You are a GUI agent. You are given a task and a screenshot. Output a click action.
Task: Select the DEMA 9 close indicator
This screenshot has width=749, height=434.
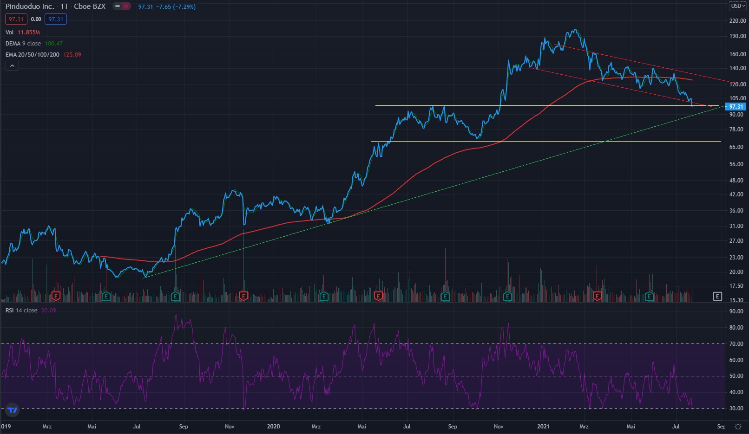(x=23, y=44)
